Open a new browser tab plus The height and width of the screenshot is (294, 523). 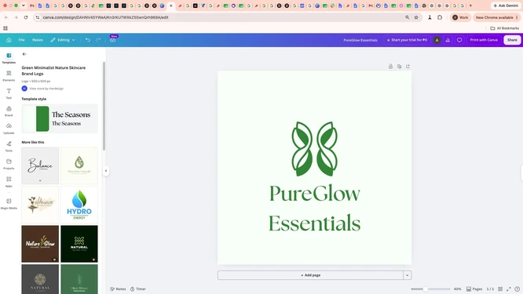tap(470, 5)
